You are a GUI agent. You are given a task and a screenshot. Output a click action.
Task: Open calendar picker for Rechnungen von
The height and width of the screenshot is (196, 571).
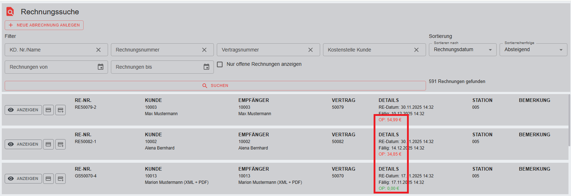(x=100, y=67)
